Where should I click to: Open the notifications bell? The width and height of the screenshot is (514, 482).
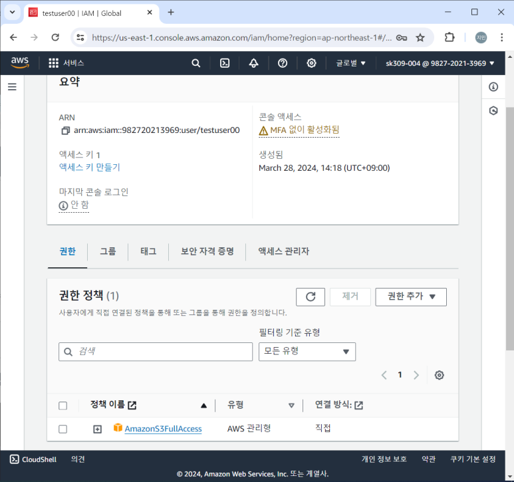(253, 63)
